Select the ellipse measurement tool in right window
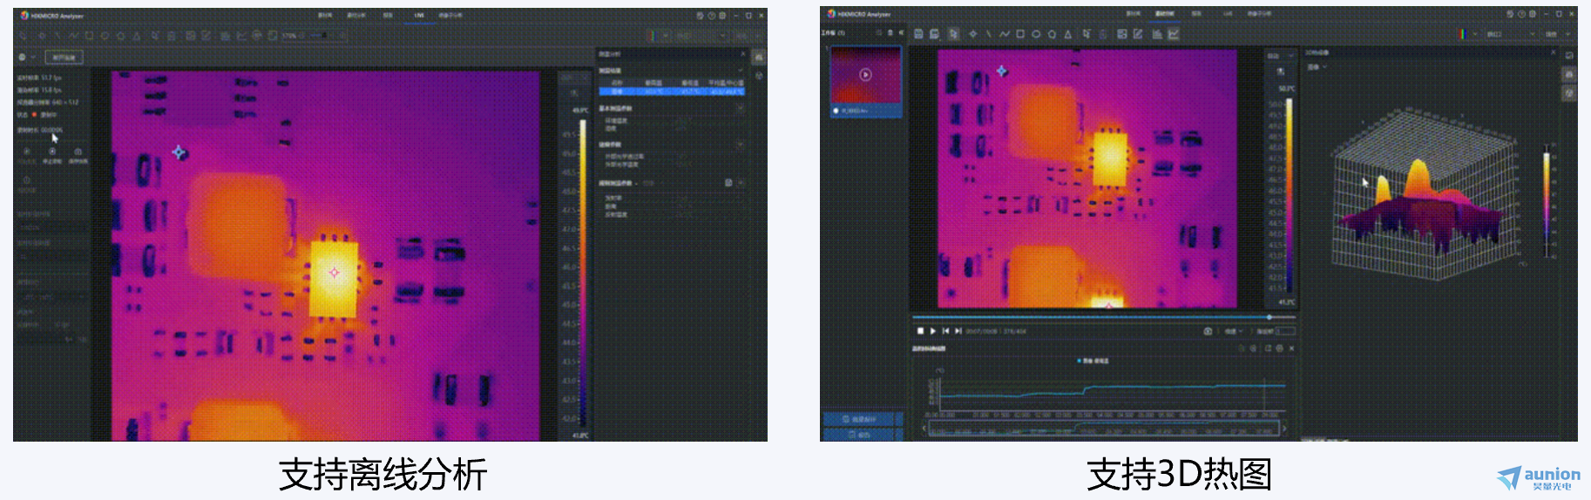Screen dimensions: 1591x500 pyautogui.click(x=1036, y=34)
